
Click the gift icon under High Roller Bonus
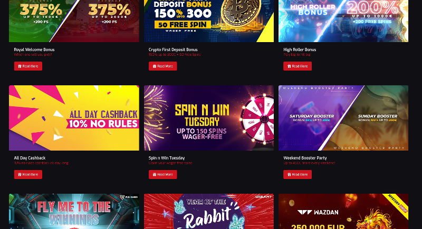pos(289,66)
